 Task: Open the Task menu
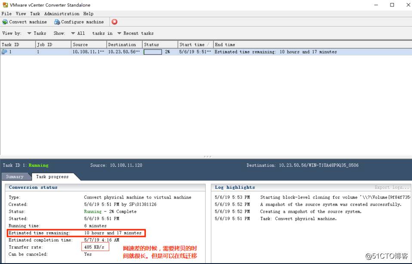(x=35, y=14)
